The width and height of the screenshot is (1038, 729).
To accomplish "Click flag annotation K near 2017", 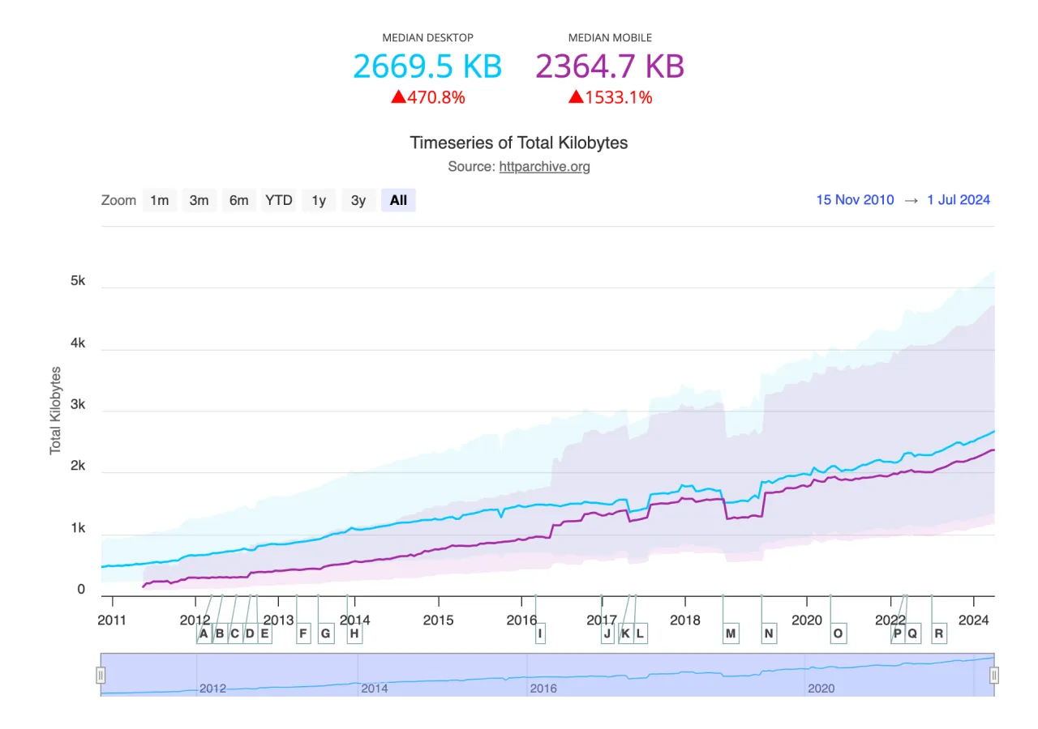I will click(625, 633).
